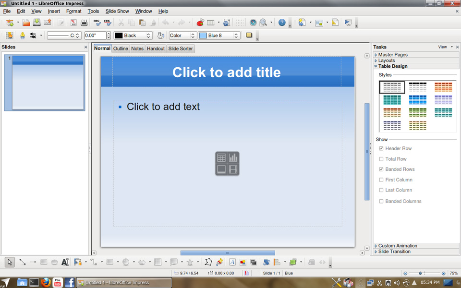Image resolution: width=461 pixels, height=288 pixels.
Task: Click the Insert Chart icon in toolbar
Action: click(200, 23)
